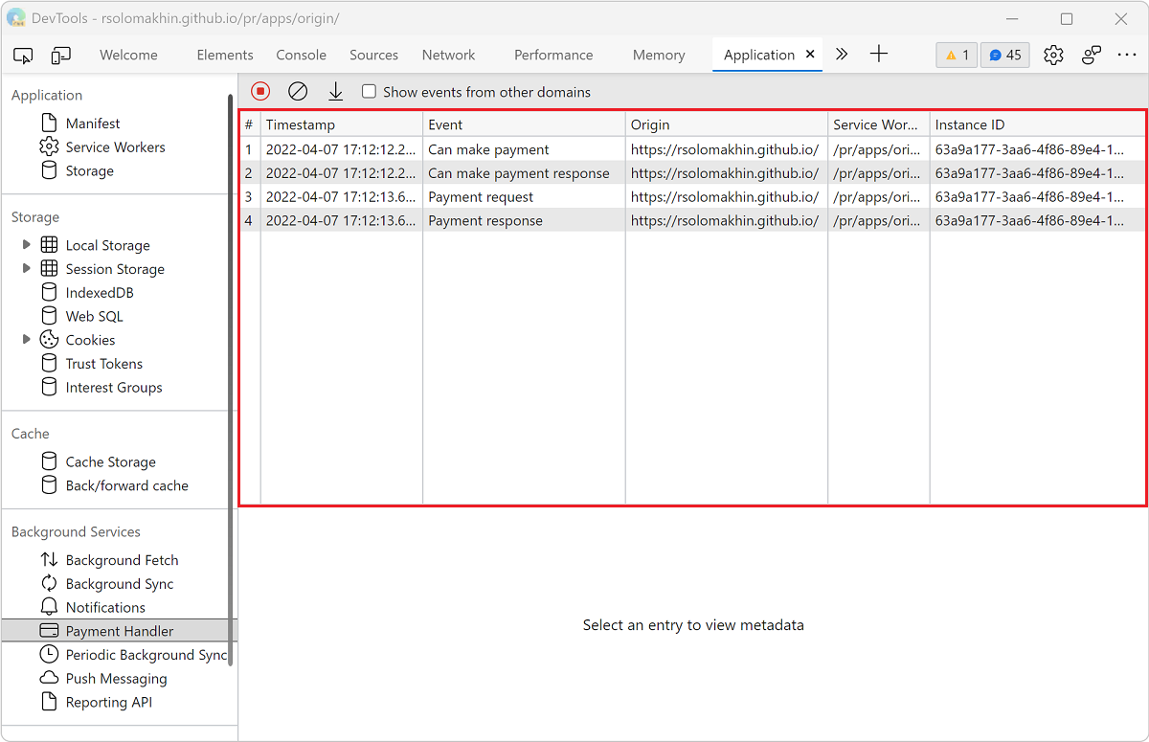This screenshot has height=742, width=1149.
Task: Open the warnings indicator showing 1
Action: click(956, 55)
